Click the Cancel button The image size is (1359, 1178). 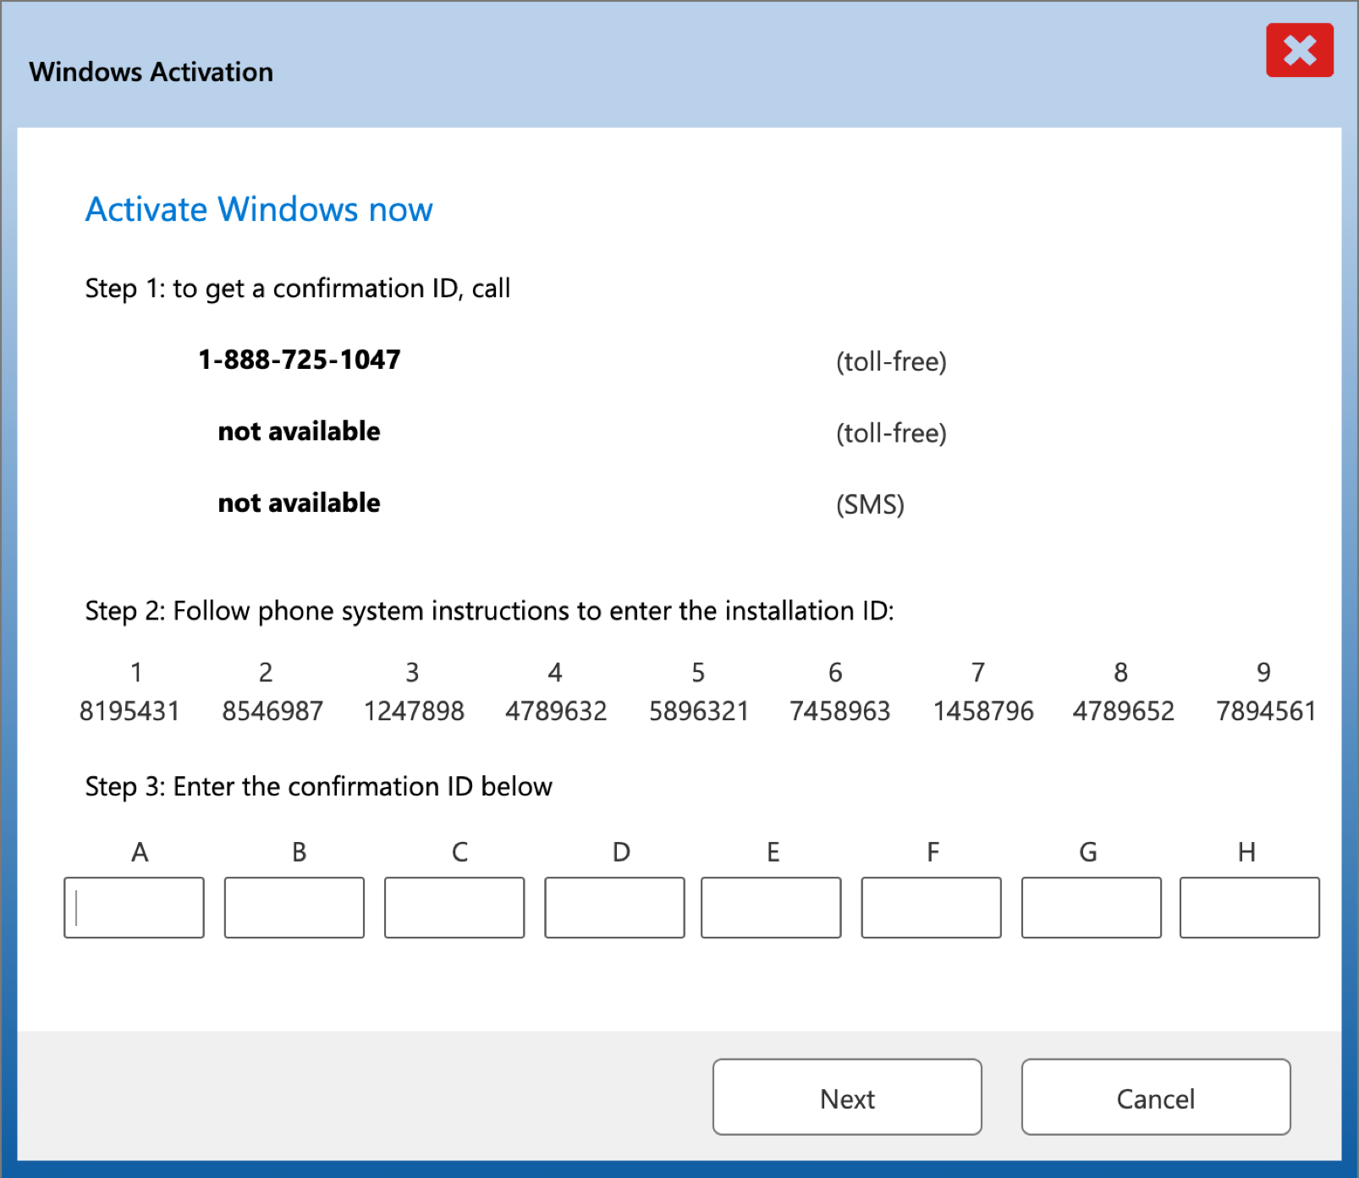tap(1156, 1097)
